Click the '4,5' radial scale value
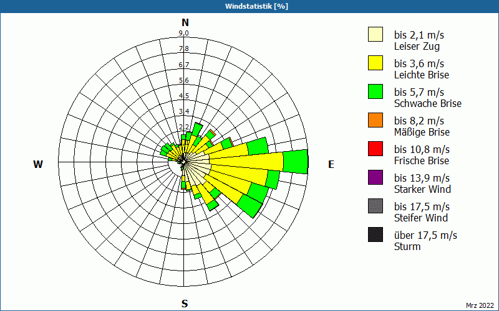Screen dimensions: 499x311 tap(183, 96)
